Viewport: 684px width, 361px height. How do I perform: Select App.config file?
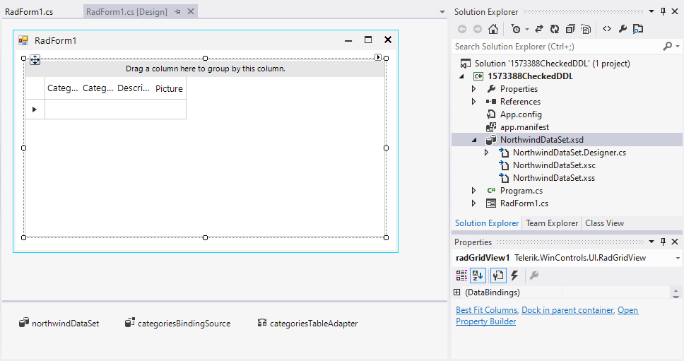click(x=520, y=114)
